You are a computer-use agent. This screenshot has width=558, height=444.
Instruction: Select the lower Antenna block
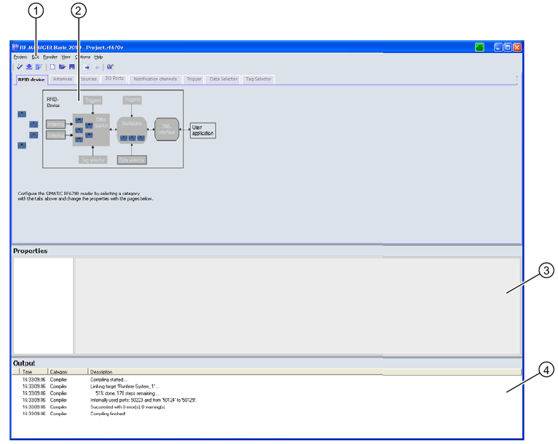point(56,135)
